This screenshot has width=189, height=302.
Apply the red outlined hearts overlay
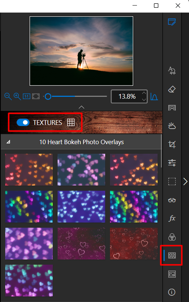click(x=134, y=244)
